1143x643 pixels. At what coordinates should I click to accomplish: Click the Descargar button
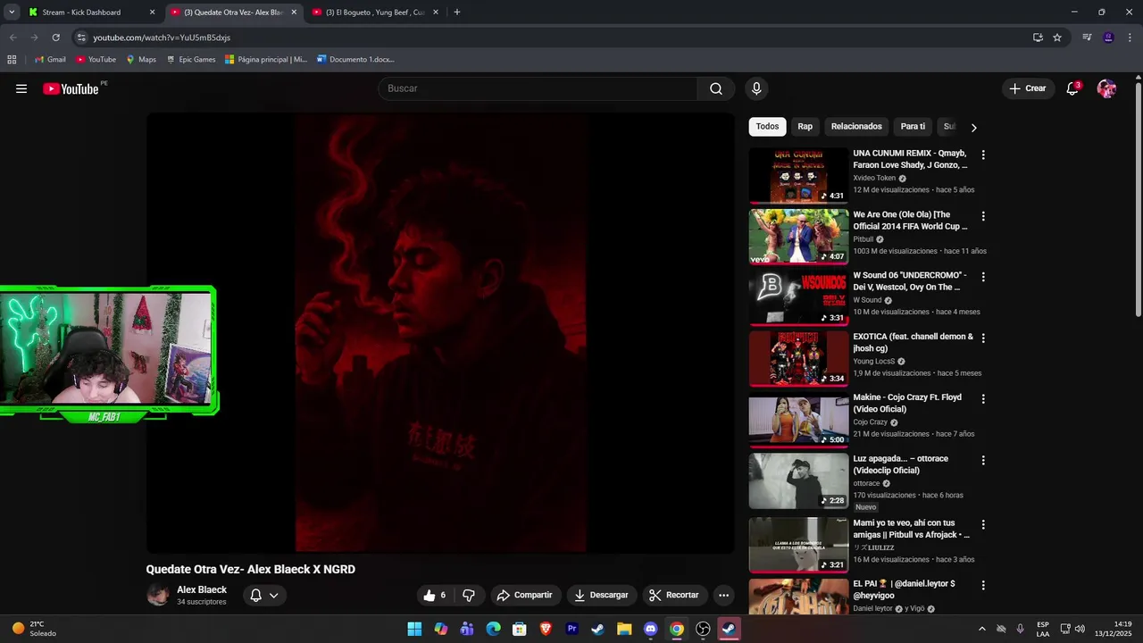(x=601, y=595)
